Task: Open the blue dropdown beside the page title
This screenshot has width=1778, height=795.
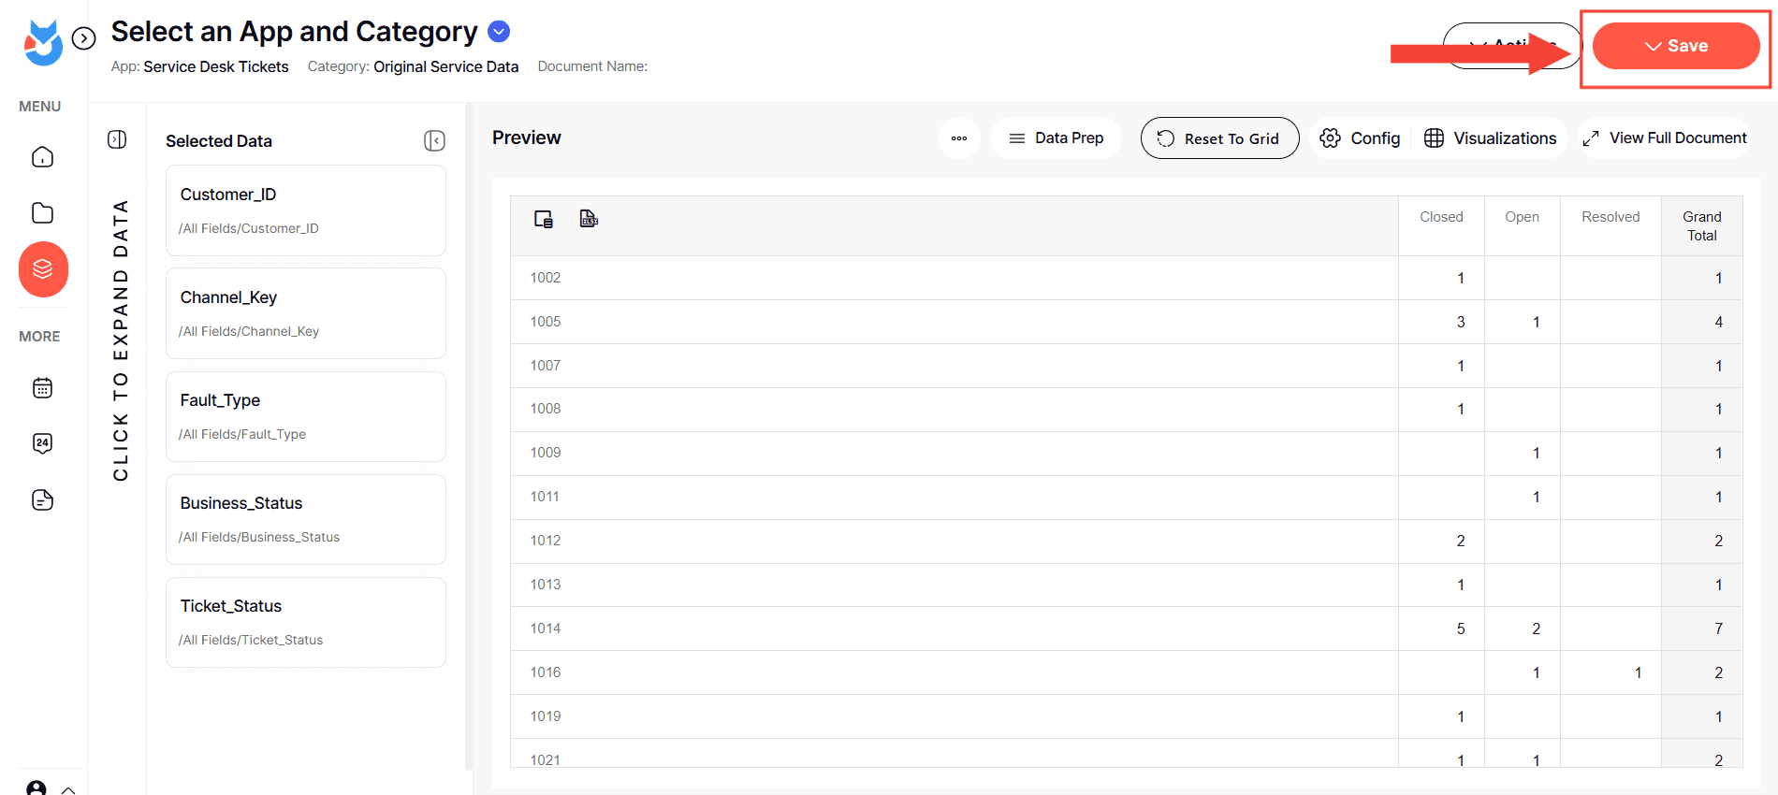Action: click(x=500, y=32)
